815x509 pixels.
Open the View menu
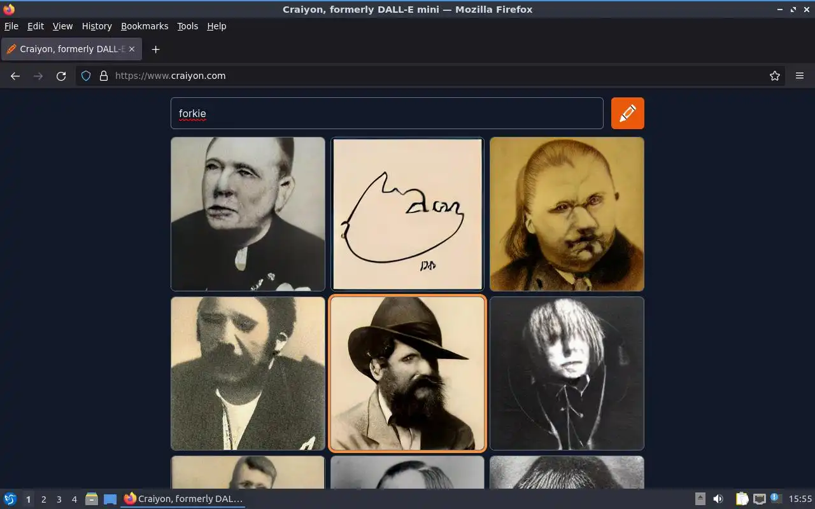pos(62,26)
